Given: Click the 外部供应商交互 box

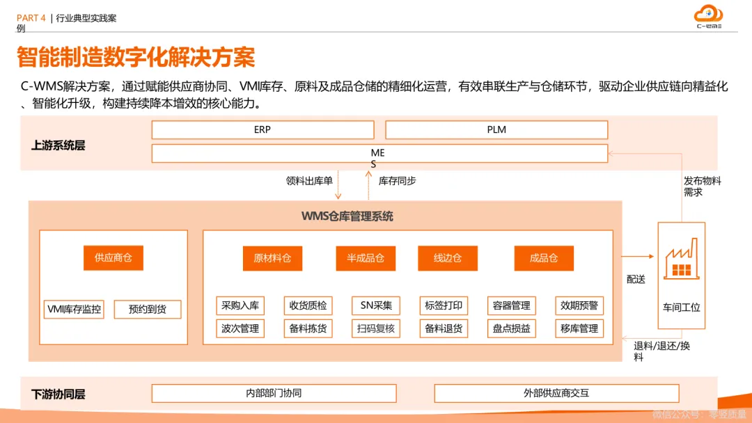Looking at the screenshot, I should 556,393.
